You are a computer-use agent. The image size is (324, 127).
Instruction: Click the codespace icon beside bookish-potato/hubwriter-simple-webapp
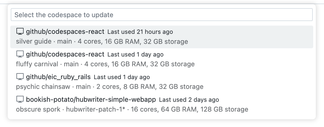[20, 99]
